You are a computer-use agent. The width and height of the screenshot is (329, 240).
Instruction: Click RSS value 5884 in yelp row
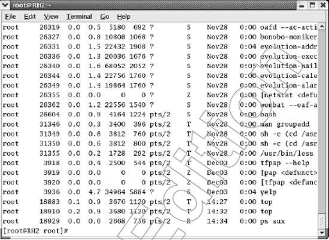coord(138,192)
